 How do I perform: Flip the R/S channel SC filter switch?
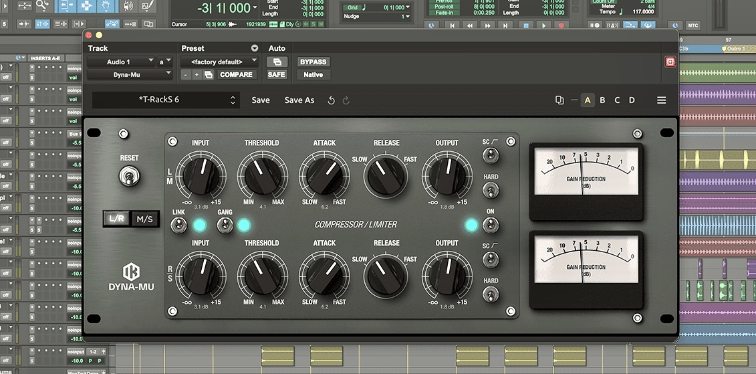[x=491, y=260]
